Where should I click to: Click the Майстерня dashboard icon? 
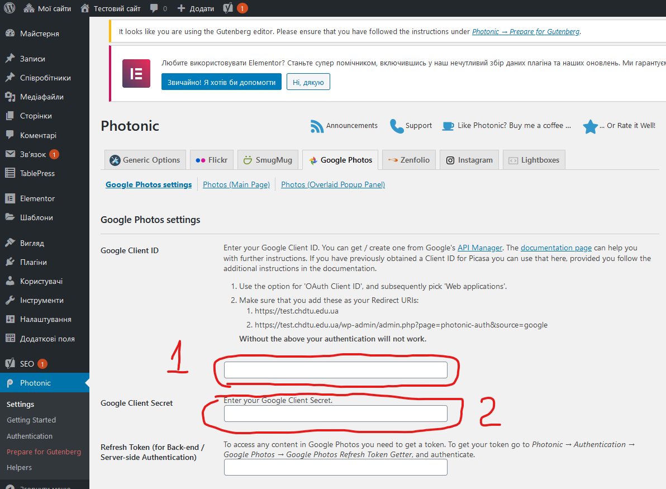pos(10,34)
